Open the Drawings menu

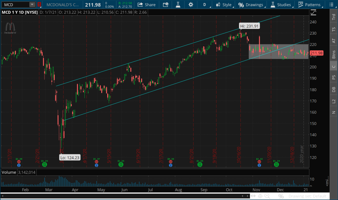coord(251,5)
